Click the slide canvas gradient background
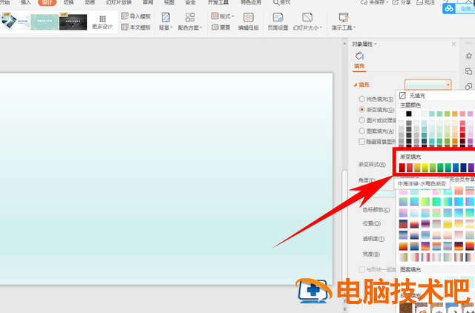Image resolution: width=475 pixels, height=313 pixels. click(x=166, y=179)
